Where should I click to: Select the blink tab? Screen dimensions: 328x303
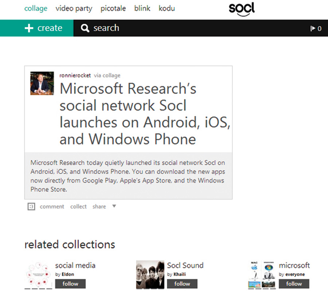tap(142, 8)
